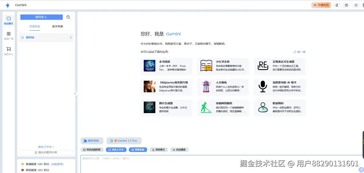This screenshot has width=364, height=173.
Task: Switch to the 对话历史 tab
Action: [35, 26]
